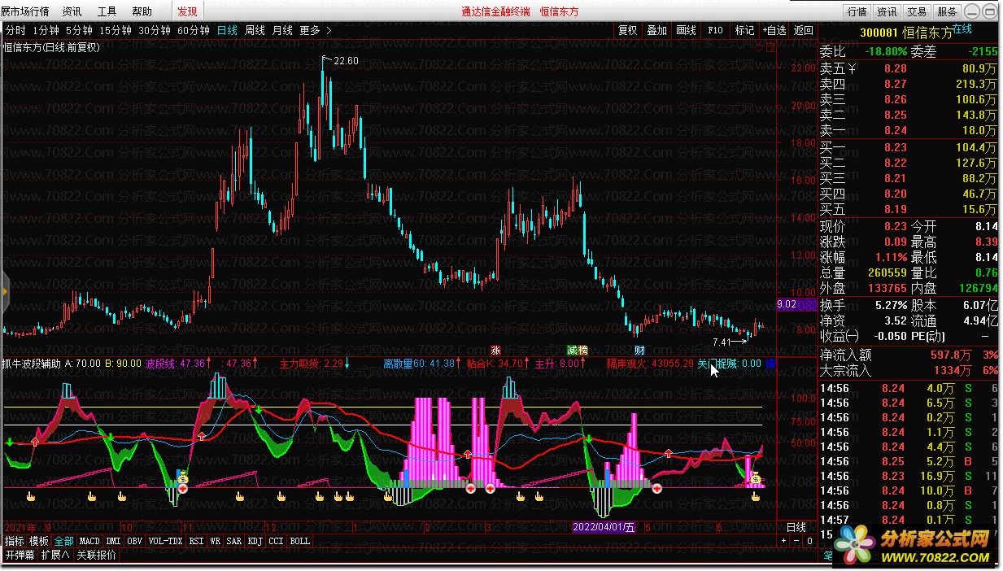This screenshot has height=571, width=1003.
Task: Select the 60分钟 period
Action: (x=193, y=30)
